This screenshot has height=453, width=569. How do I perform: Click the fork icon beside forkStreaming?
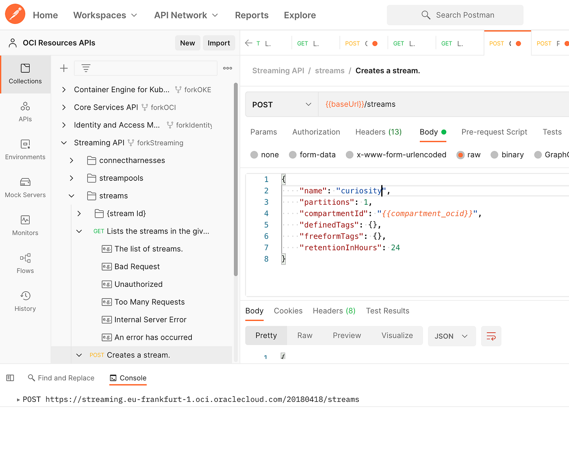tap(131, 143)
